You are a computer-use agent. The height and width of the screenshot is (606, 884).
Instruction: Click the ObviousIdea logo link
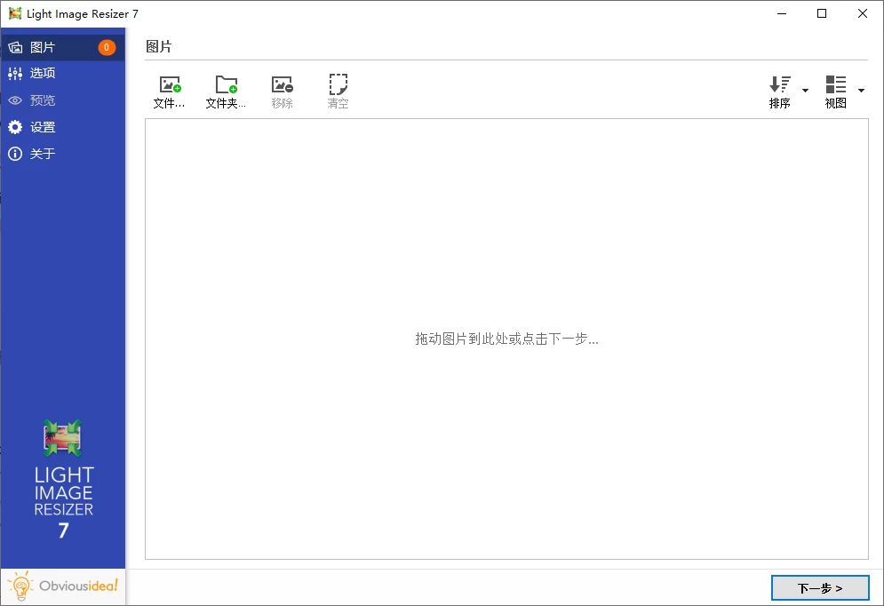(x=63, y=586)
